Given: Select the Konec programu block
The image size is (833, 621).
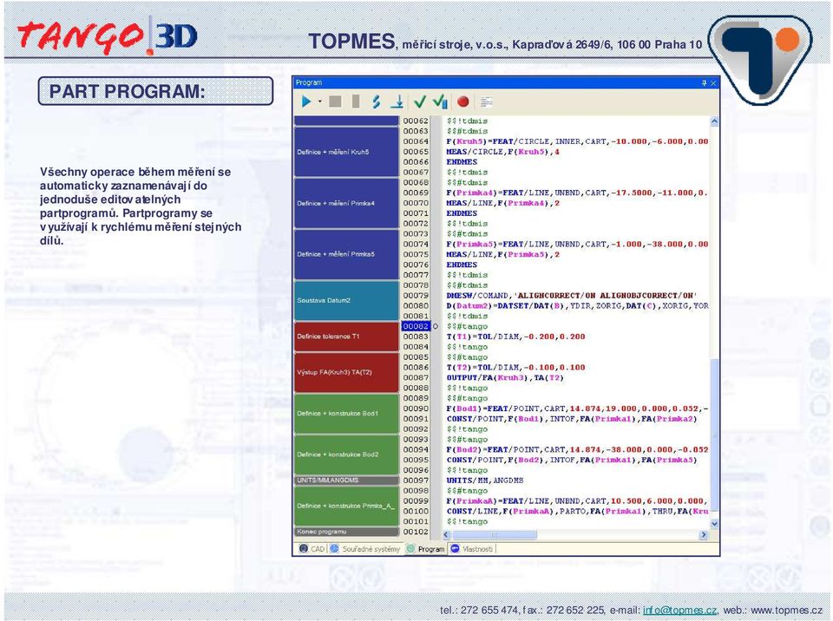Looking at the screenshot, I should click(x=346, y=532).
